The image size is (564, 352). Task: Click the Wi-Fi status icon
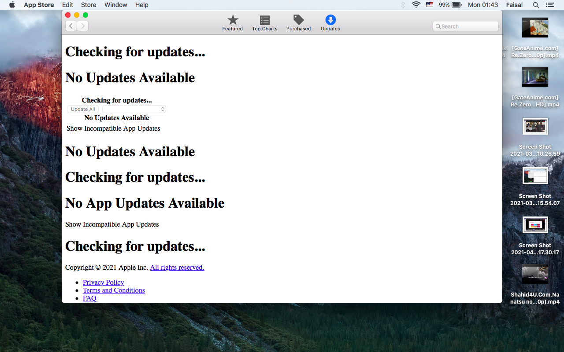[416, 5]
